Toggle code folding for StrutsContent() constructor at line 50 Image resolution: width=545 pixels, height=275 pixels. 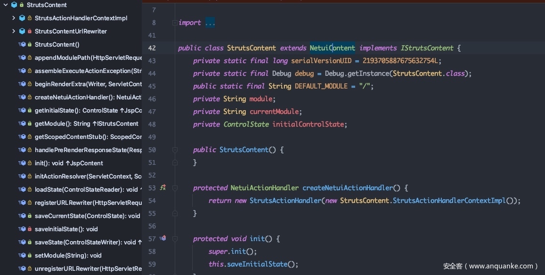tap(175, 150)
